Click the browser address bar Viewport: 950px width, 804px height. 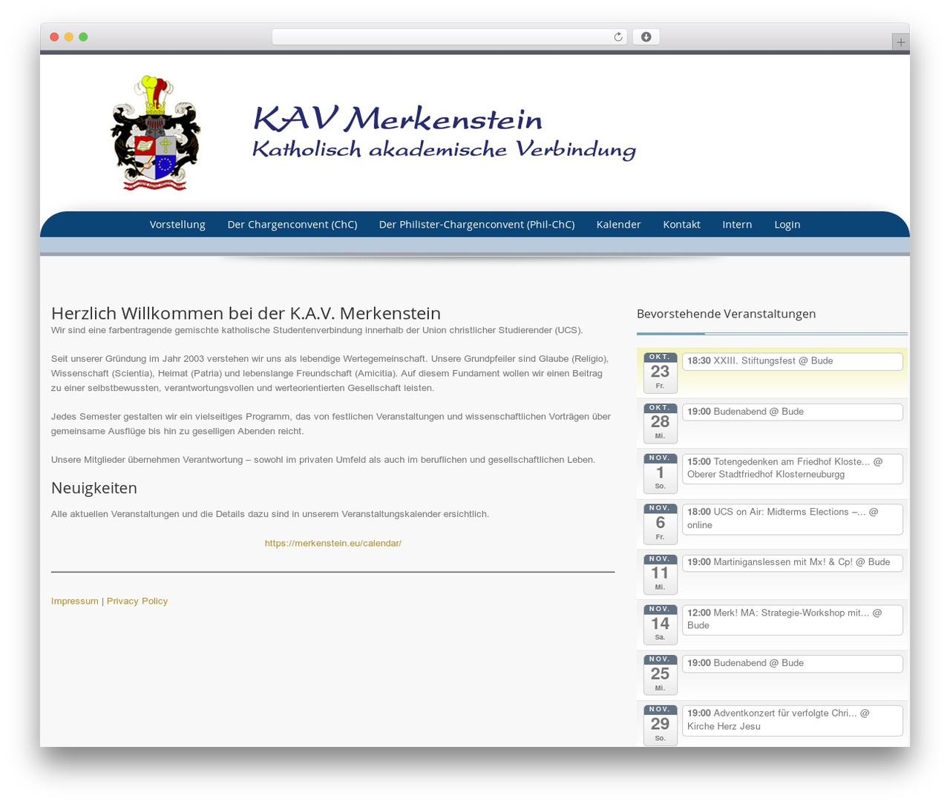click(x=449, y=37)
